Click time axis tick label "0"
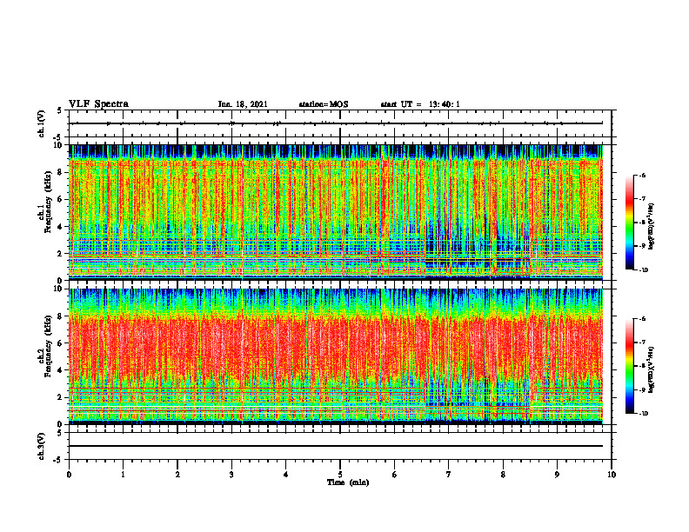This screenshot has width=689, height=532. click(x=69, y=475)
